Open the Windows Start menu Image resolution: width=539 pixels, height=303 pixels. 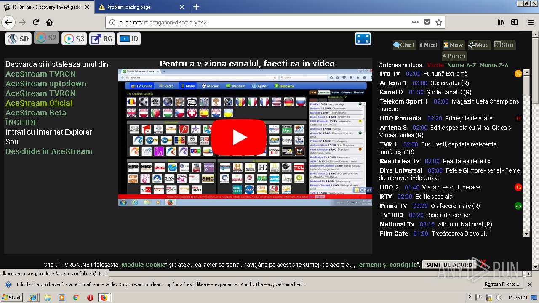click(x=11, y=298)
